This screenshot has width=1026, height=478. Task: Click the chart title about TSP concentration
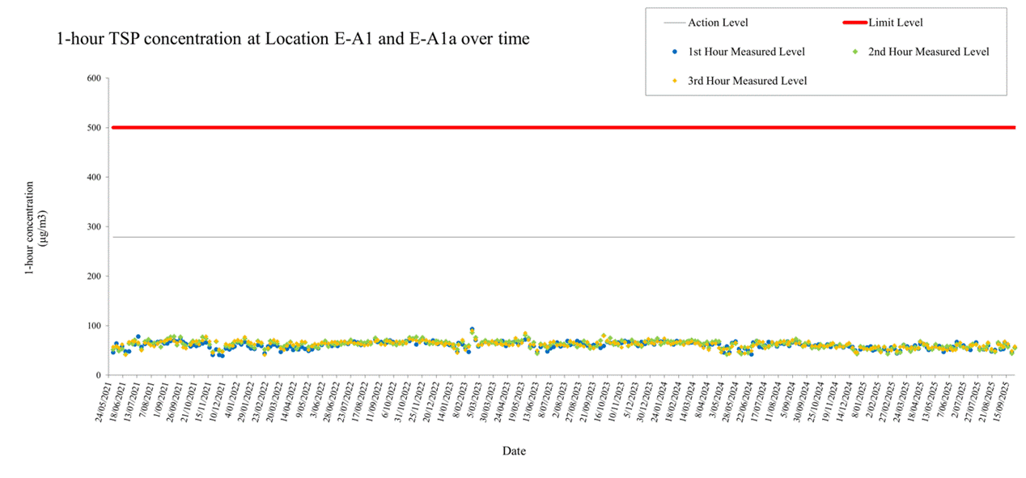point(293,38)
